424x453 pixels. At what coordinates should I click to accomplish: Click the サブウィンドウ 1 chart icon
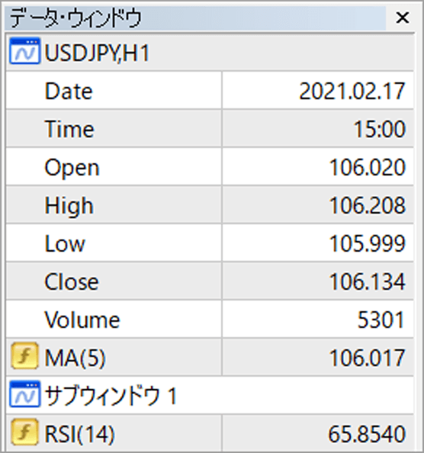24,394
